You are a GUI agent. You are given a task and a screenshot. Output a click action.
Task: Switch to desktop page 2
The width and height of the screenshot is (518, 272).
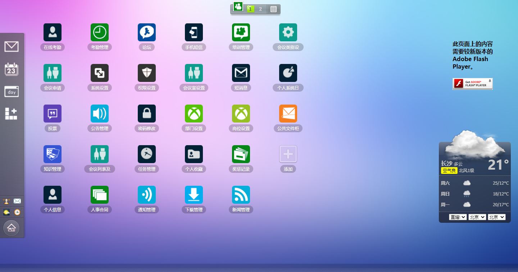(260, 9)
